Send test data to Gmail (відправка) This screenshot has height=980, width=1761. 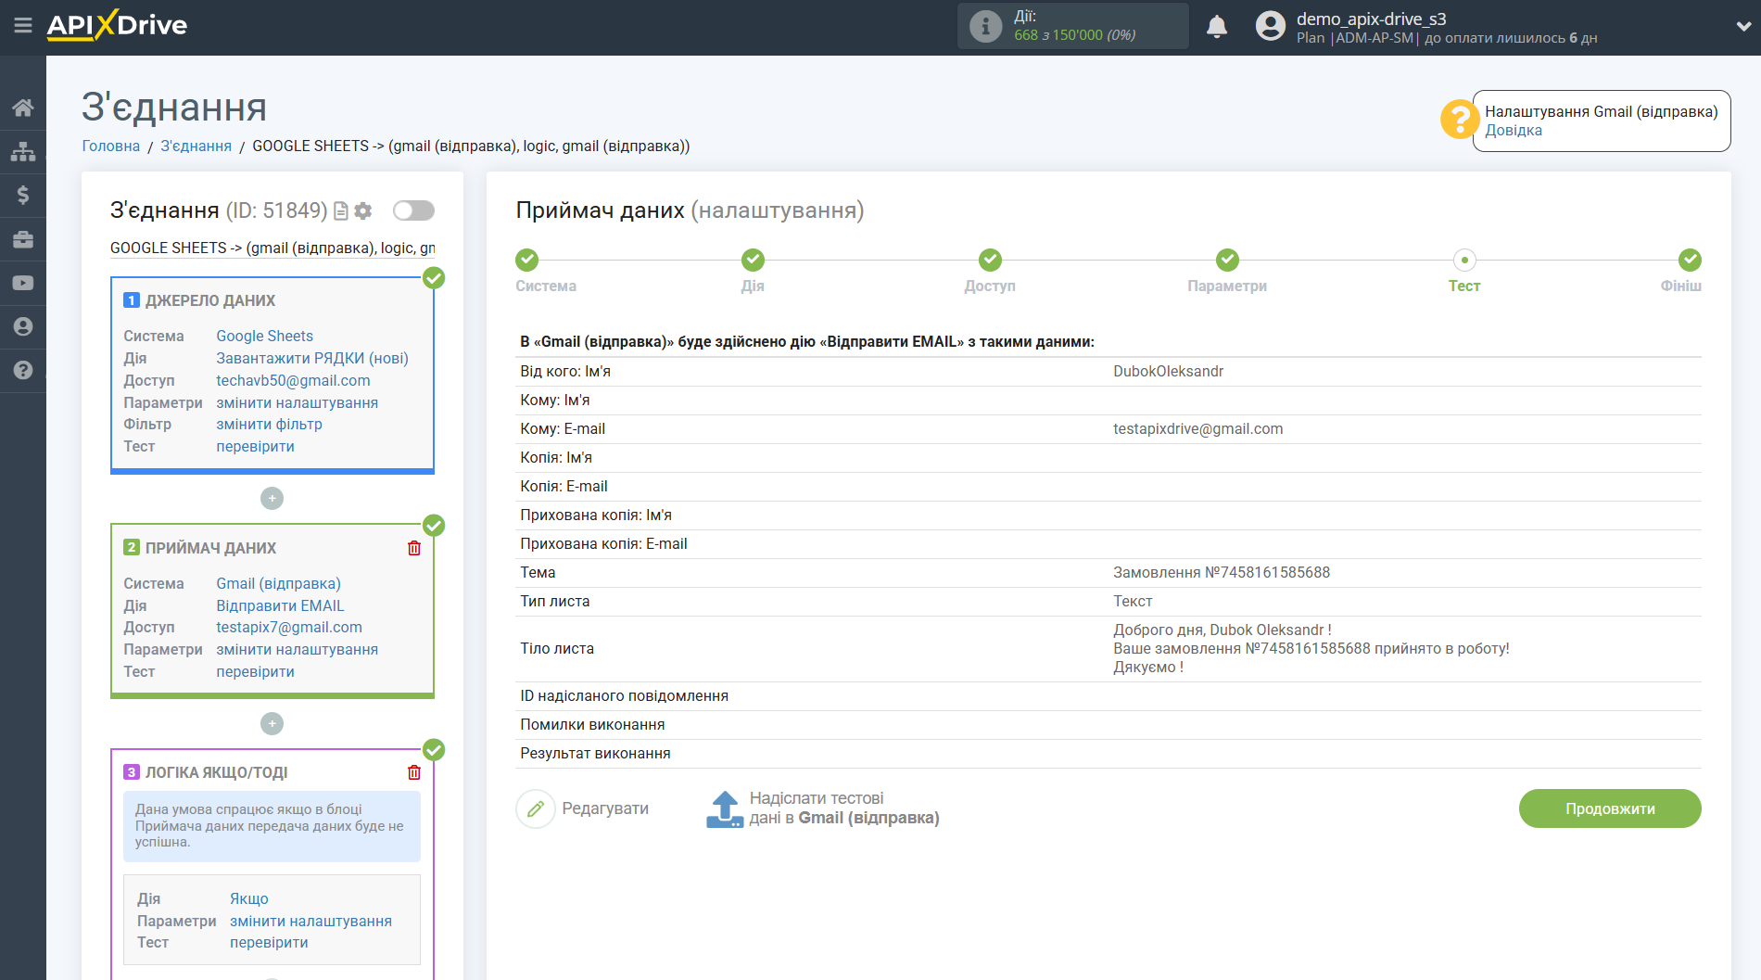point(843,808)
